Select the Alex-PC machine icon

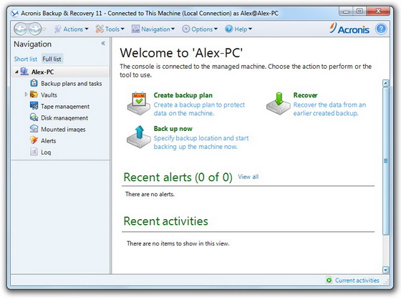tap(24, 72)
